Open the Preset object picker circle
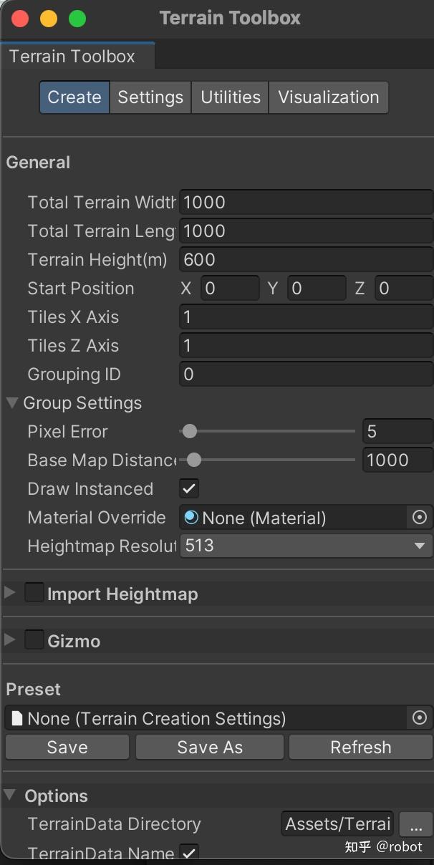 pos(420,717)
